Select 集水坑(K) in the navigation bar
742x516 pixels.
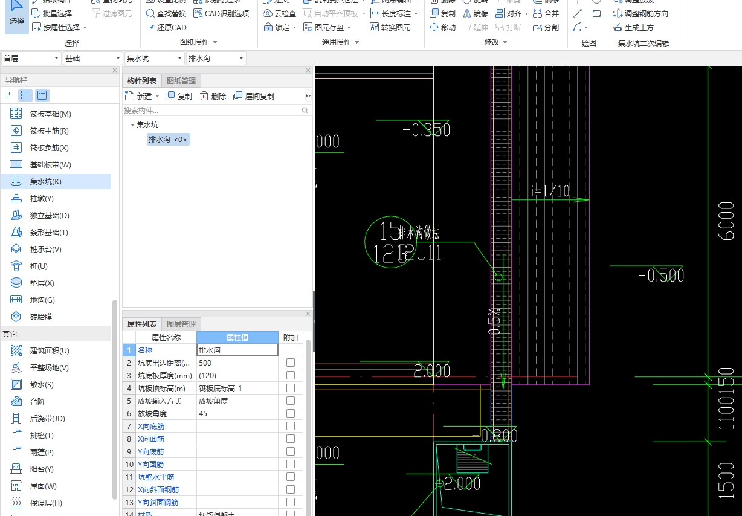[56, 182]
